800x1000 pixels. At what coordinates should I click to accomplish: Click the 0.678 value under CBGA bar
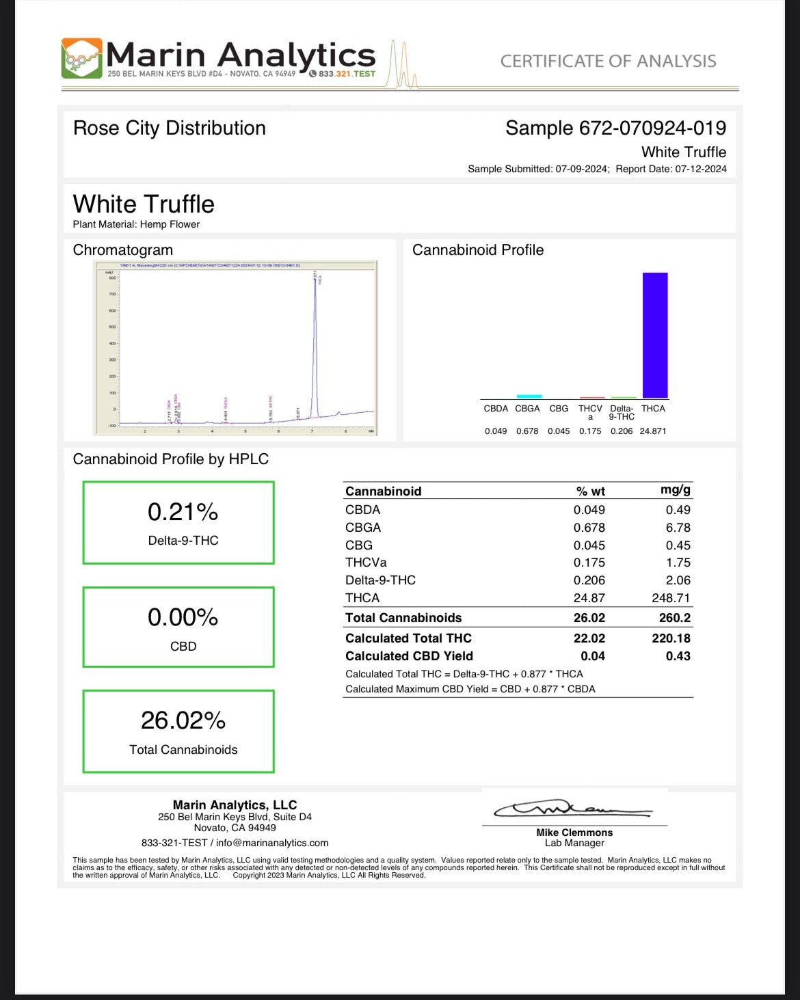(527, 431)
